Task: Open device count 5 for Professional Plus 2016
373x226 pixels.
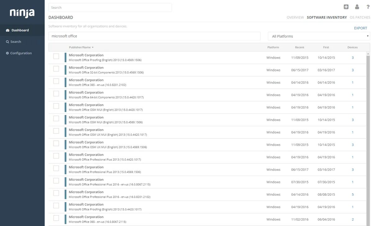Action: [352, 195]
